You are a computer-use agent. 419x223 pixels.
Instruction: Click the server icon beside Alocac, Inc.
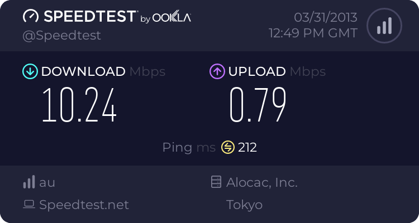(x=216, y=182)
